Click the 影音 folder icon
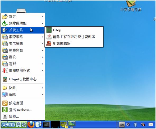 pos(5,17)
